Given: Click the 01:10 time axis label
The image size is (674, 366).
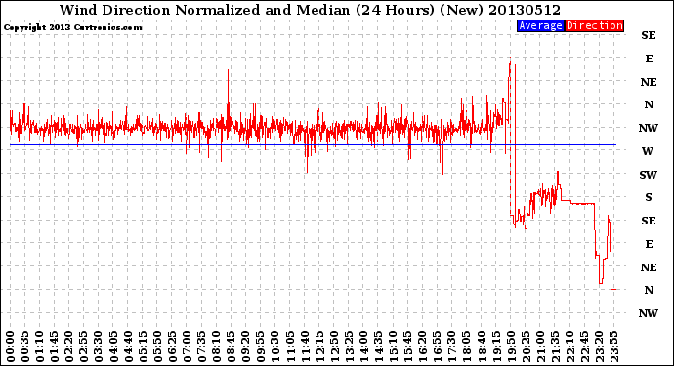Looking at the screenshot, I should (x=40, y=346).
